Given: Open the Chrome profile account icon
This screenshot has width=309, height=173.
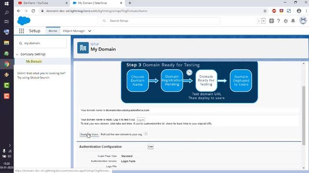Looking at the screenshot, I should click(299, 11).
